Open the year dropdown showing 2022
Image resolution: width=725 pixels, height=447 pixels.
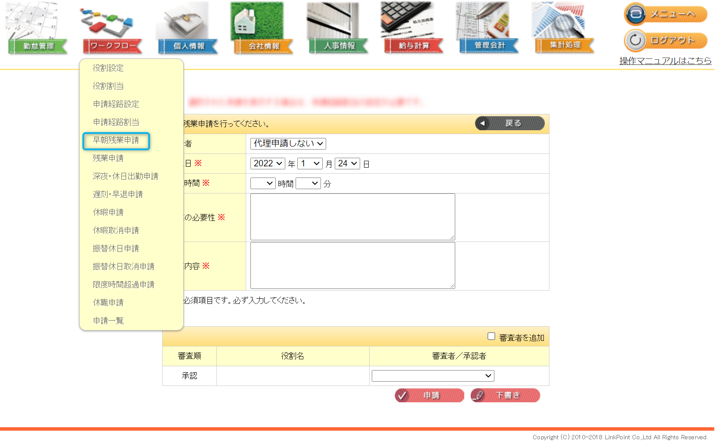(x=268, y=163)
